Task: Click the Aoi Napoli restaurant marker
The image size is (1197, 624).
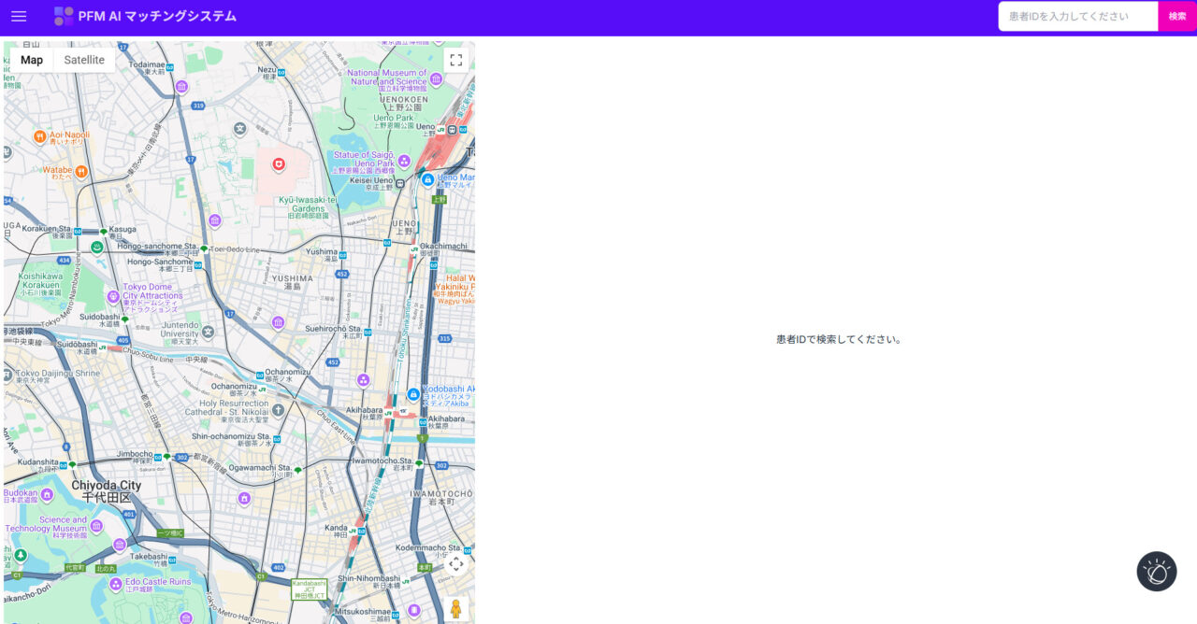Action: pos(40,136)
